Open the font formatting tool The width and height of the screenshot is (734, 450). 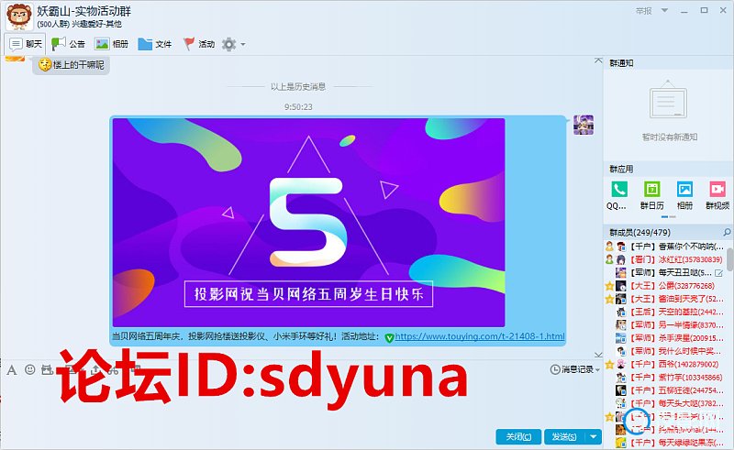[12, 370]
